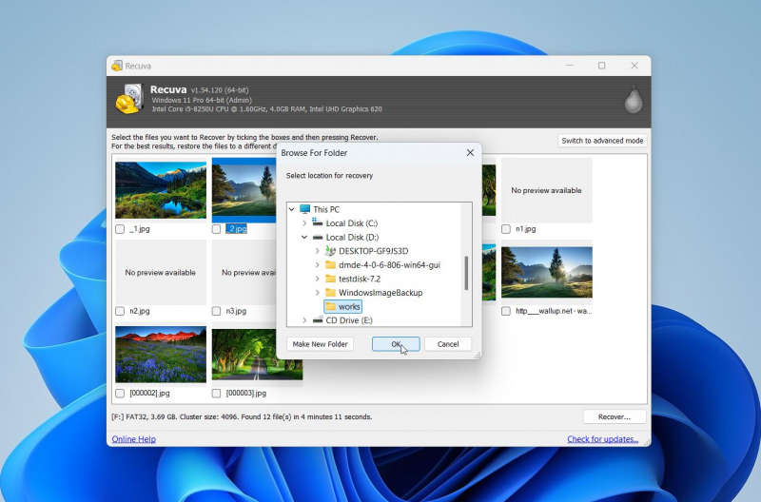Close the Browse For Folder dialog
Viewport: 761px width, 502px height.
(x=470, y=153)
